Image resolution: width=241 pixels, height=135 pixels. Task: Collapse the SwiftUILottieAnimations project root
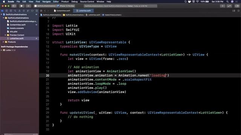2,14
